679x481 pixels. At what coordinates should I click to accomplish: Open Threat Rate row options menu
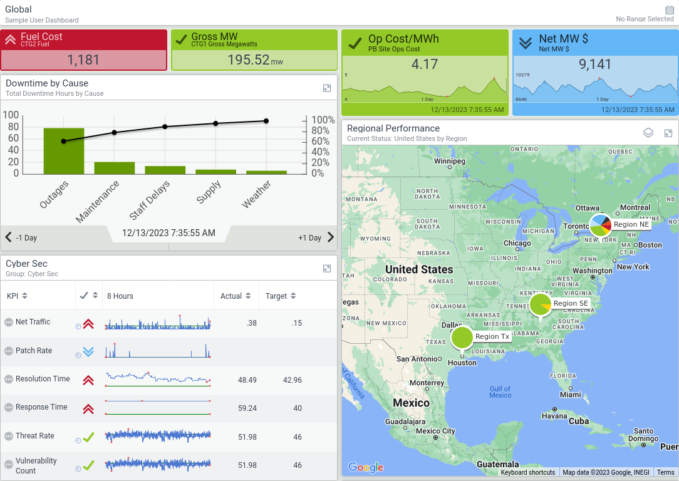[9, 437]
